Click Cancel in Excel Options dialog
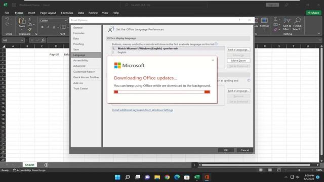Image resolution: width=324 pixels, height=182 pixels. point(245,150)
